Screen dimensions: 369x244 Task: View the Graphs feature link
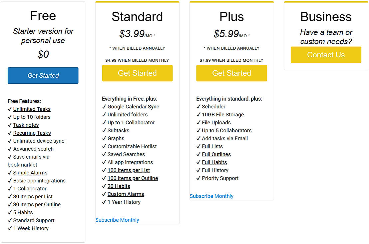pyautogui.click(x=116, y=139)
